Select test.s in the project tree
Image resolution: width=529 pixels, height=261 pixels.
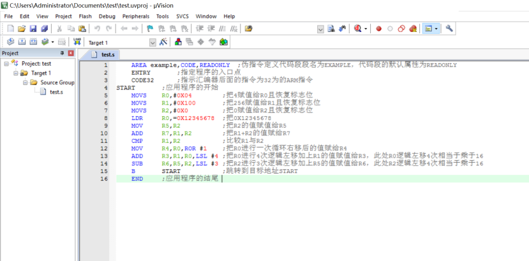point(56,92)
